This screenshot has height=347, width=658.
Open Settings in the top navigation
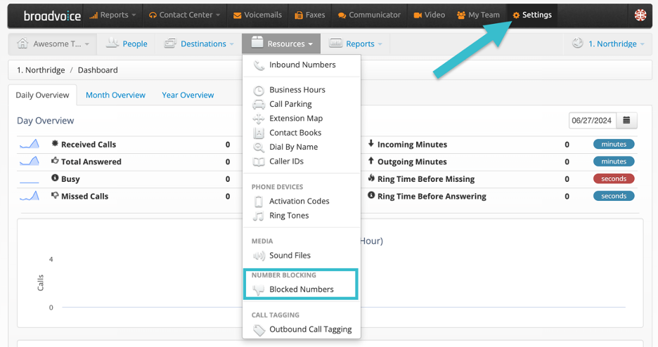tap(532, 15)
